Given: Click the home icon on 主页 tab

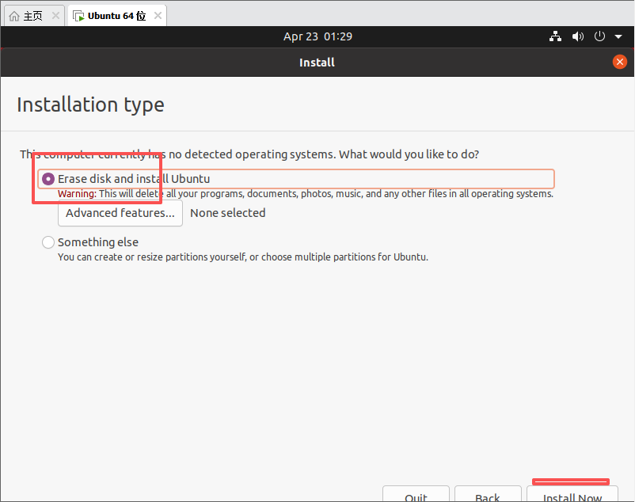Looking at the screenshot, I should click(14, 16).
